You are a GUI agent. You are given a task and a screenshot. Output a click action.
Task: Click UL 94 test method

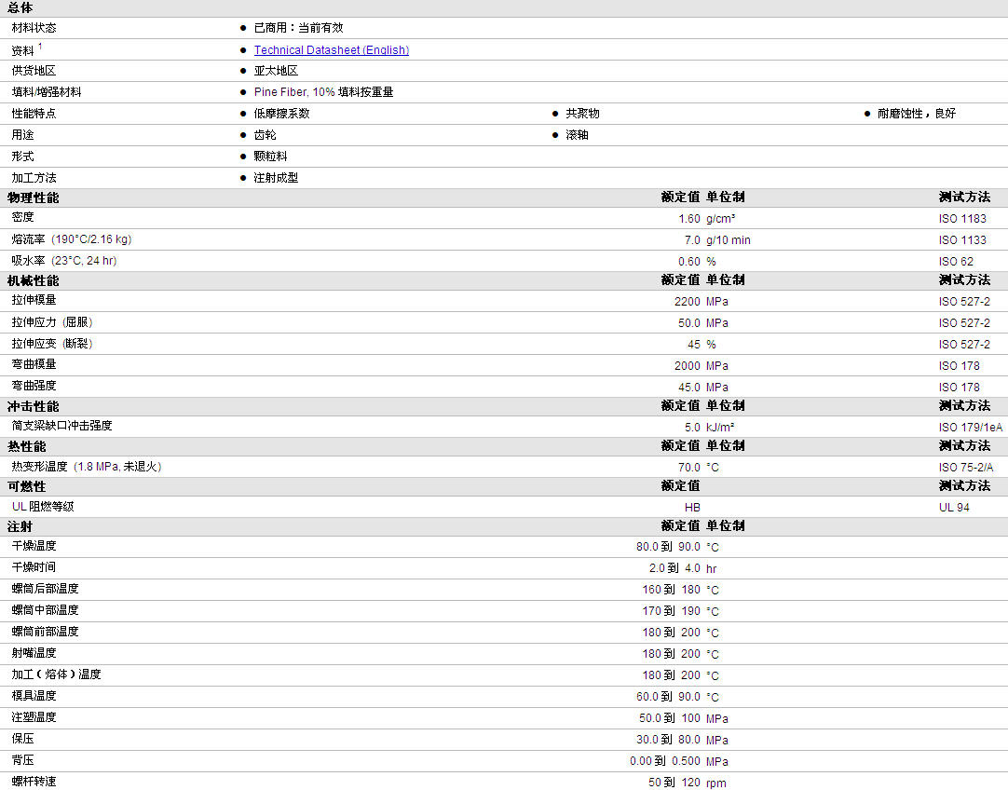pyautogui.click(x=954, y=507)
